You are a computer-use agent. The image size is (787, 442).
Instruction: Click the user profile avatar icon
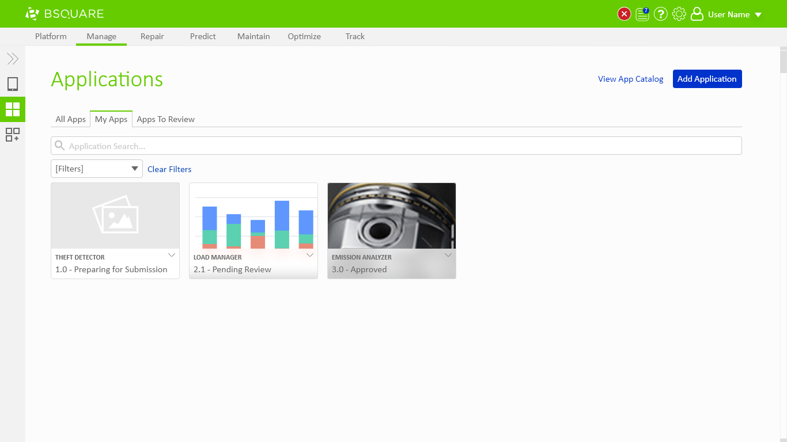[x=697, y=14]
